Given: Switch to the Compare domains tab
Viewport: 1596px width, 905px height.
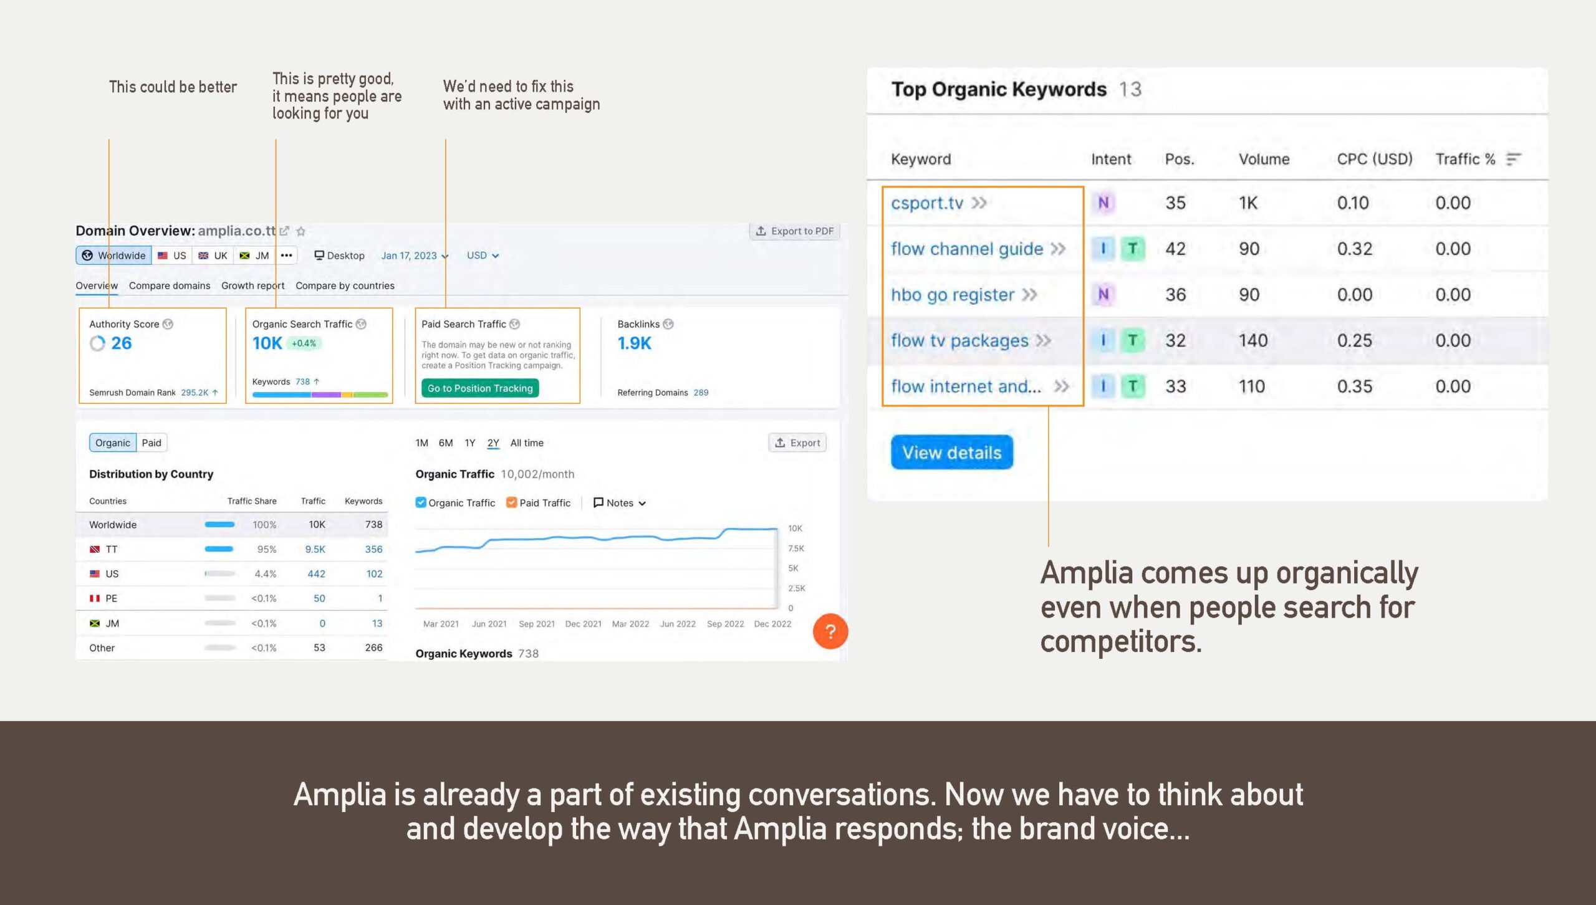Looking at the screenshot, I should click(x=170, y=285).
